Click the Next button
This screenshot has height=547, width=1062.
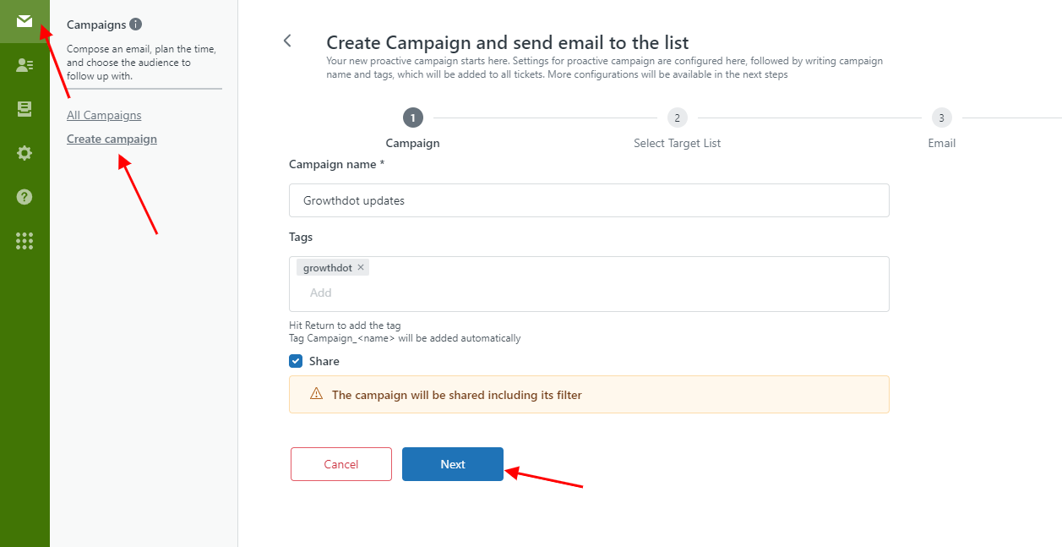point(453,464)
